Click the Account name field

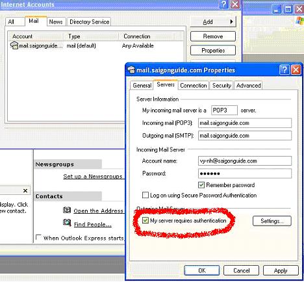tap(245, 161)
